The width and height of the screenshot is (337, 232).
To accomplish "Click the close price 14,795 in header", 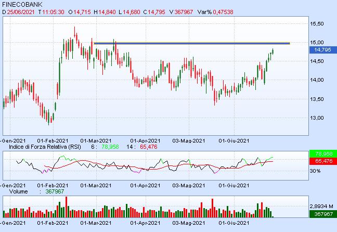I will click(157, 12).
